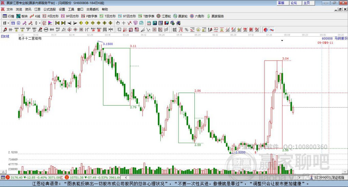The height and width of the screenshot is (187, 348).
Task: Select the pen drawing tool in third toolbar
Action: point(5,30)
